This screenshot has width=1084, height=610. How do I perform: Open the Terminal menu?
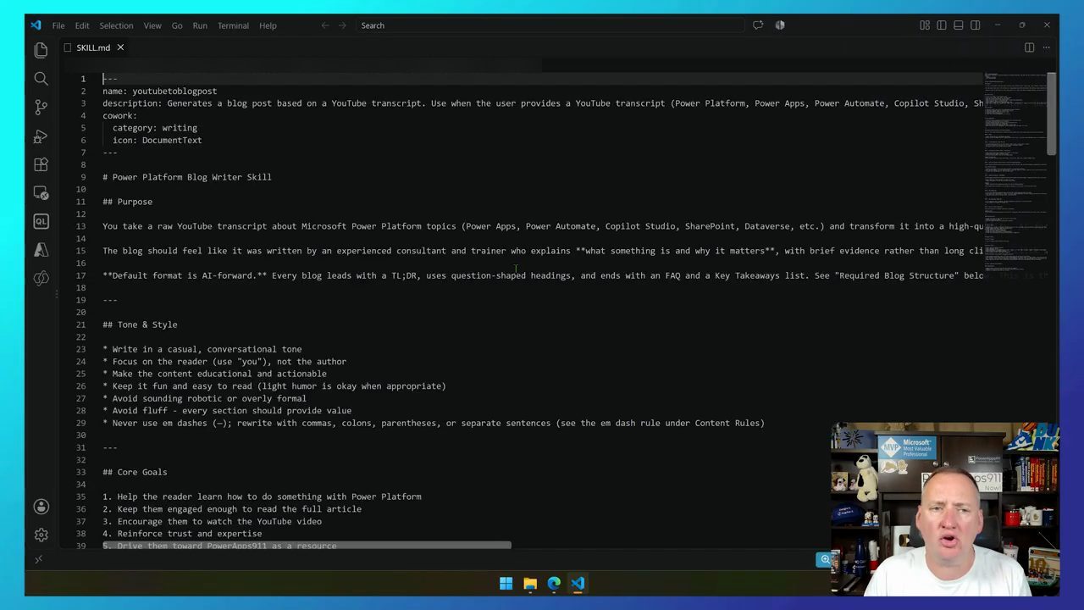pyautogui.click(x=233, y=25)
